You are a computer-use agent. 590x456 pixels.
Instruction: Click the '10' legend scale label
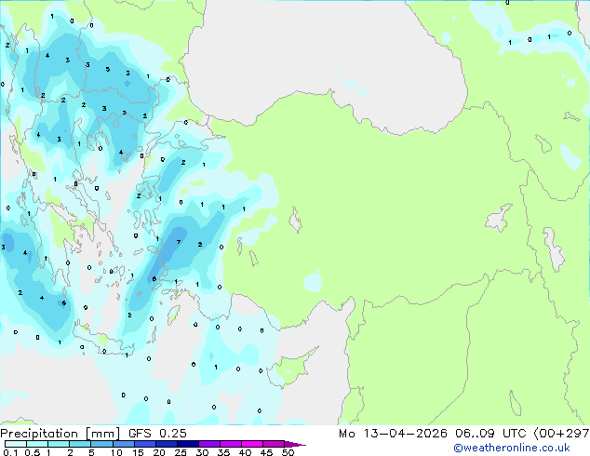[x=116, y=452]
